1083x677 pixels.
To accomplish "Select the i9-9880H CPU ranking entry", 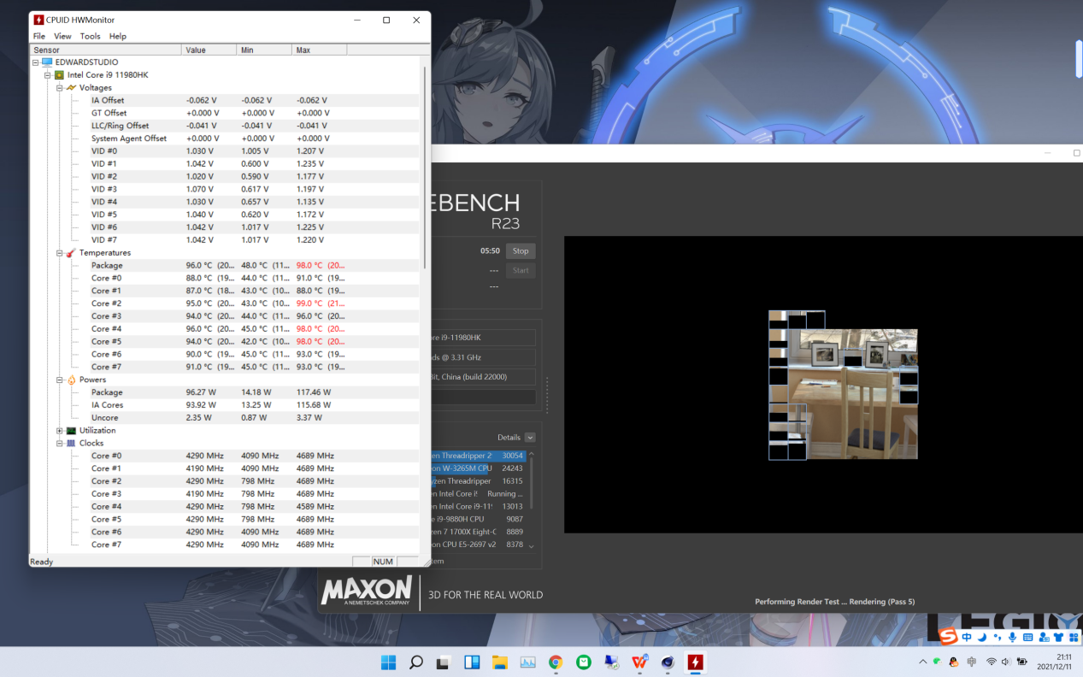I will point(480,519).
